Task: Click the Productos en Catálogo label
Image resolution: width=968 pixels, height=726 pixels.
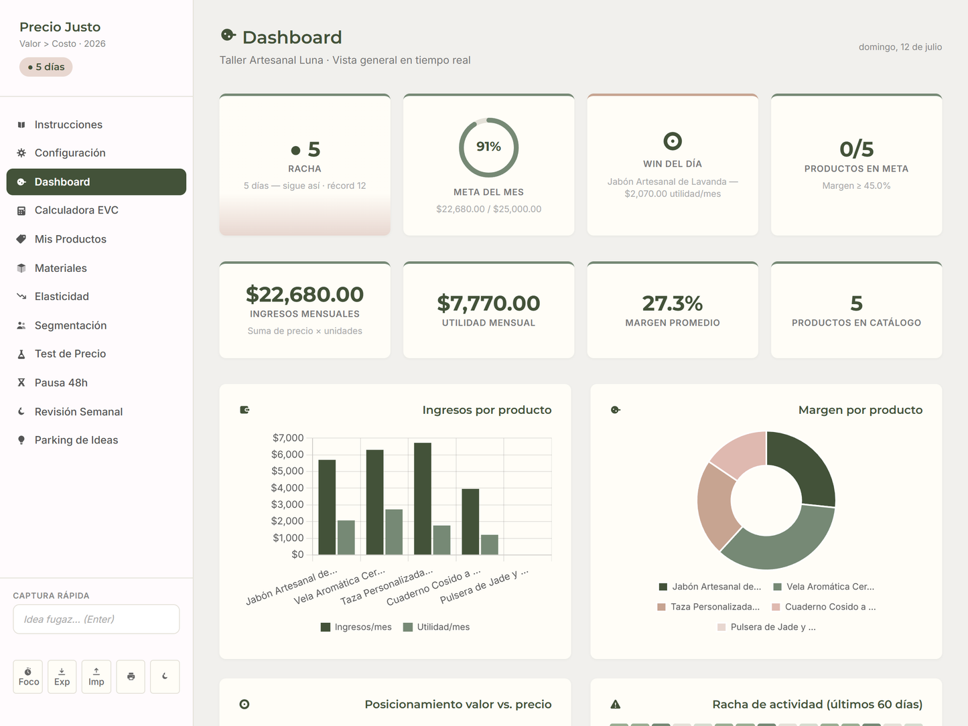Action: (x=856, y=323)
